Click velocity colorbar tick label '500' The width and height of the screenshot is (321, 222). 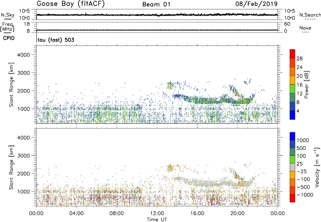pos(301,148)
